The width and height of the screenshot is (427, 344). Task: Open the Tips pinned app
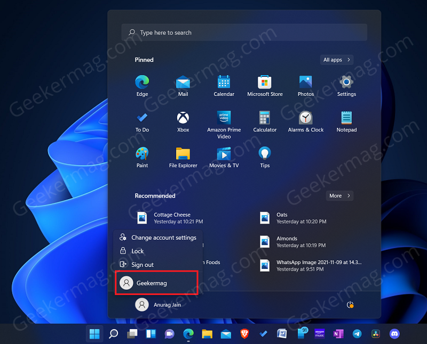pos(265,157)
